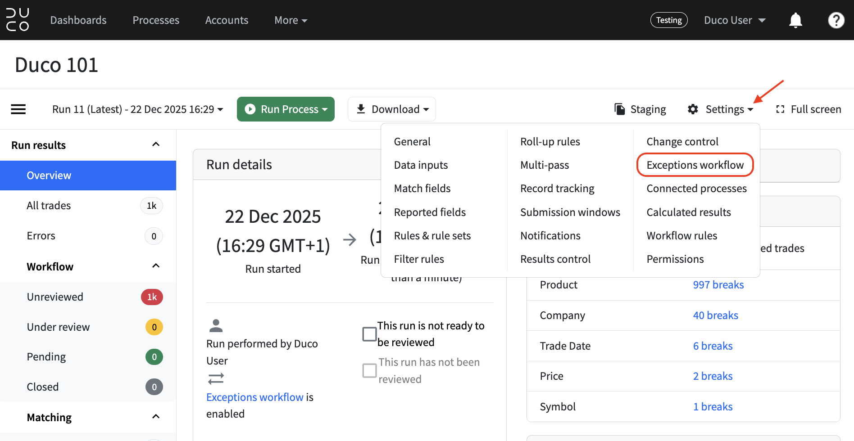Screen dimensions: 854x441
Task: Select Multi-pass setting
Action: point(545,165)
